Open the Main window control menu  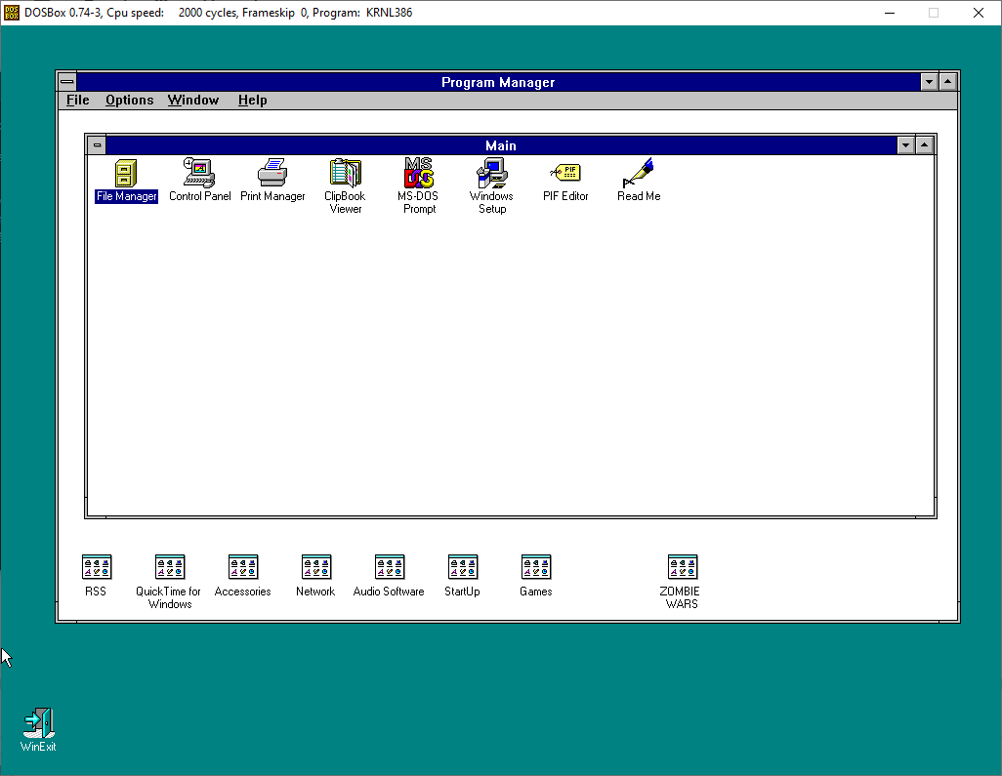click(x=97, y=143)
